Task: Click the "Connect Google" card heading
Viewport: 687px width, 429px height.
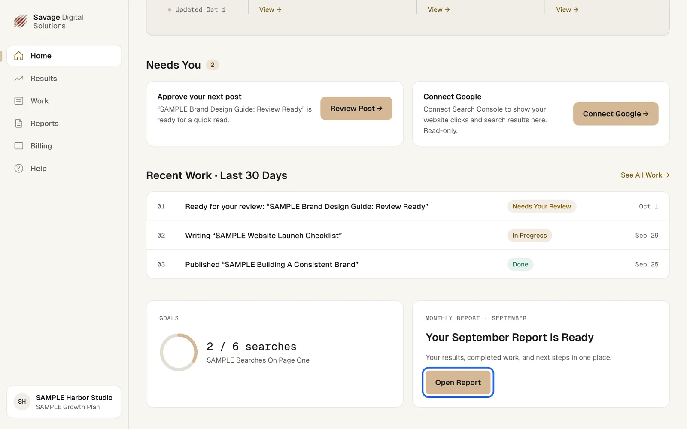Action: click(x=452, y=97)
